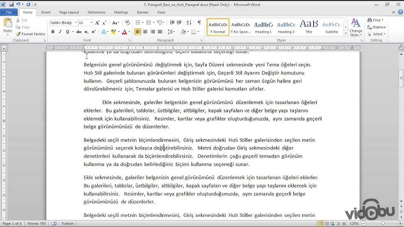Show paragraph marks and hidden symbols
This screenshot has height=227, width=404.
tap(199, 23)
